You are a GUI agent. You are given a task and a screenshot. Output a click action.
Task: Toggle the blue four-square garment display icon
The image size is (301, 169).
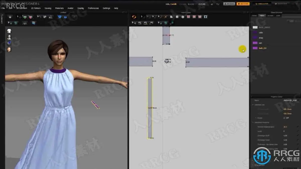pyautogui.click(x=60, y=17)
